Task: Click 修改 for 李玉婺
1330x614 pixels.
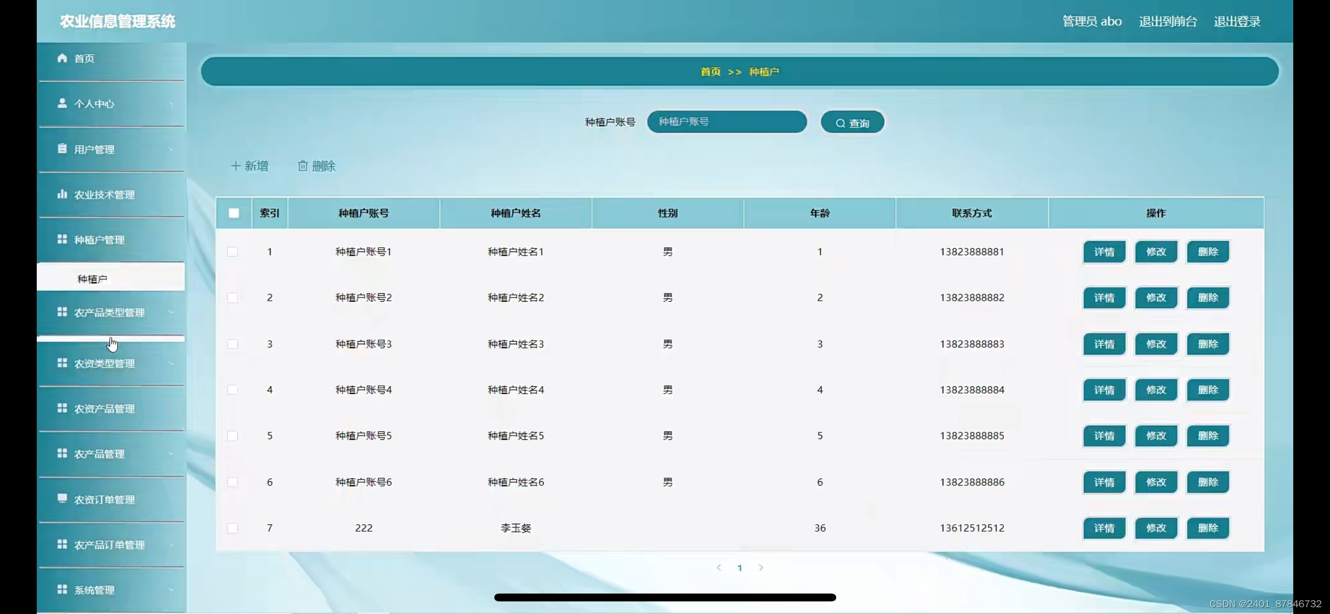Action: pos(1156,528)
